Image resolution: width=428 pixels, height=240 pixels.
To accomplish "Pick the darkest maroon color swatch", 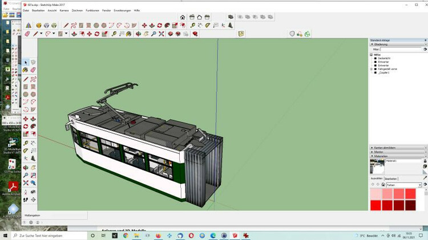I will point(410,205).
